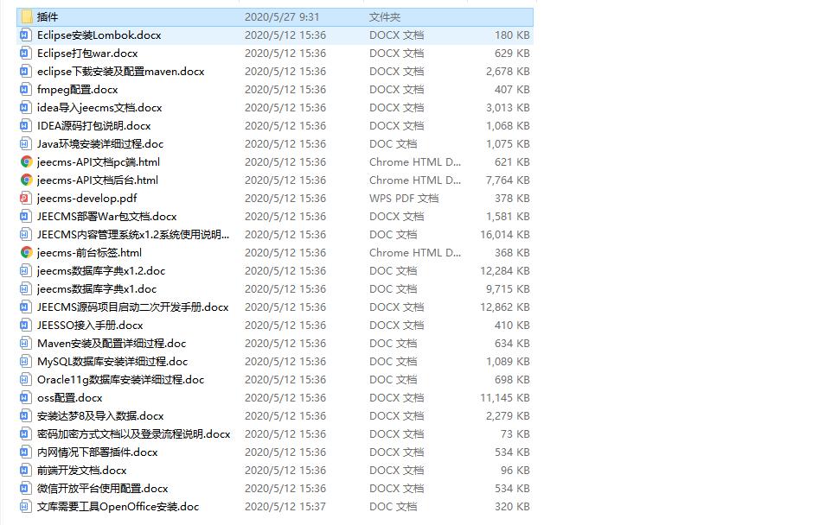Select icon of JEECMS源码项目启动二次开发手册.docx

(x=25, y=307)
